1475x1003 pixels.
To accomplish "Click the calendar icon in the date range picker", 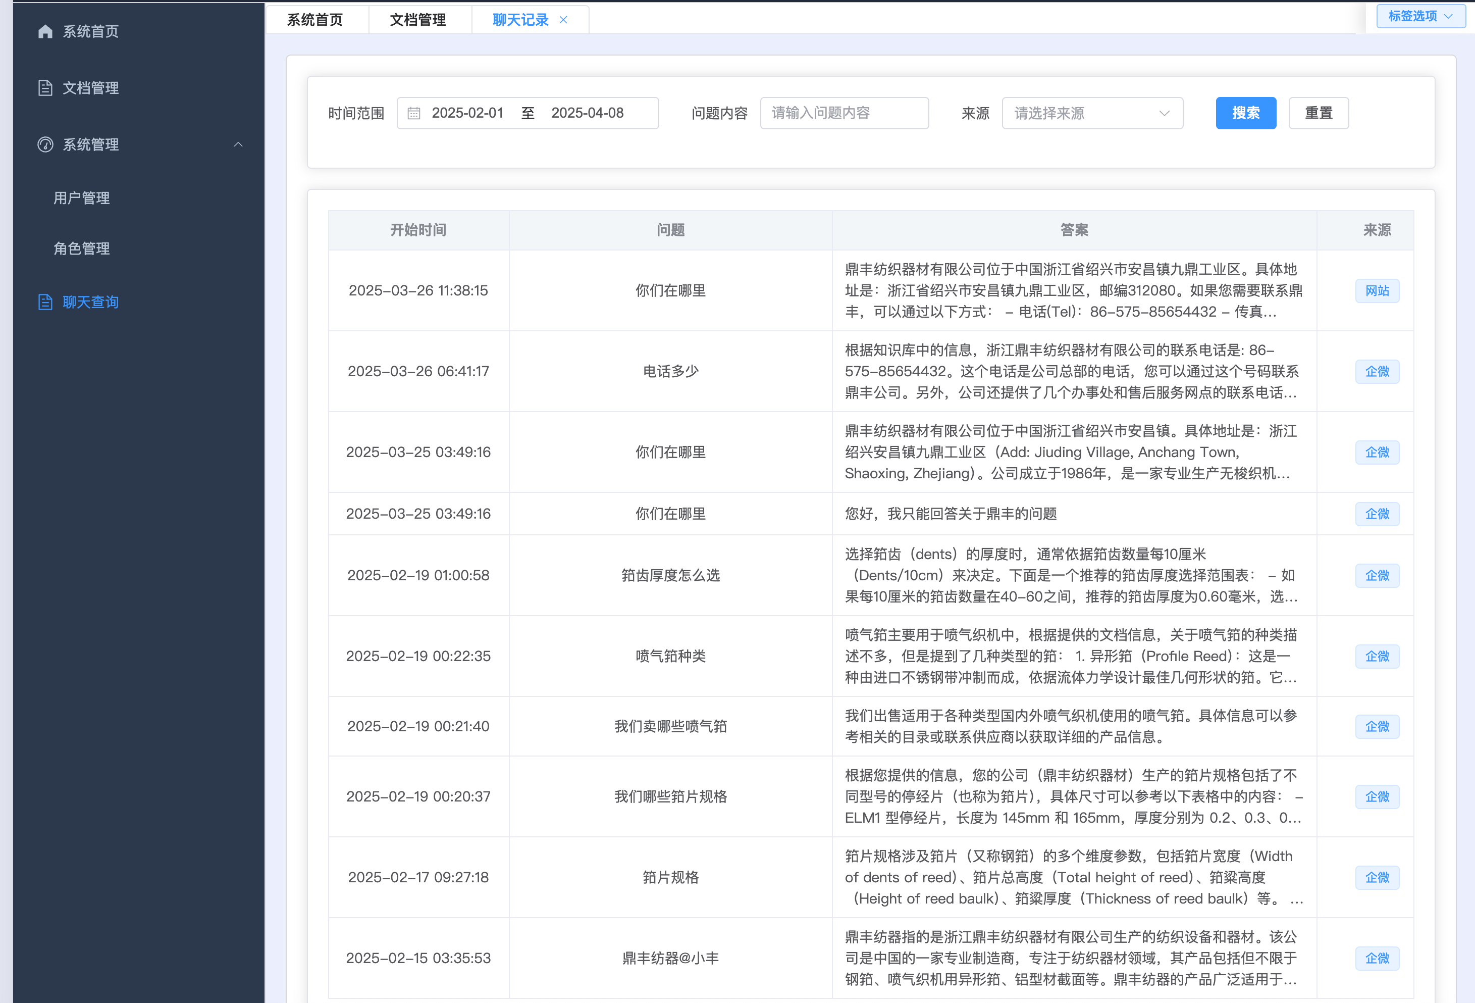I will point(414,112).
